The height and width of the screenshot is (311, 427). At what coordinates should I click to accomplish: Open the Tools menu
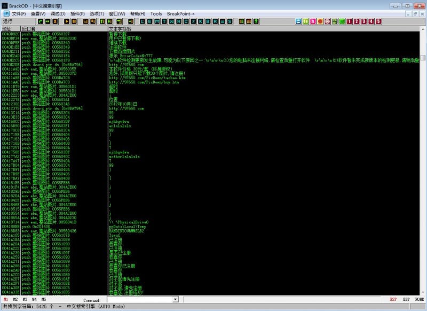pyautogui.click(x=156, y=14)
